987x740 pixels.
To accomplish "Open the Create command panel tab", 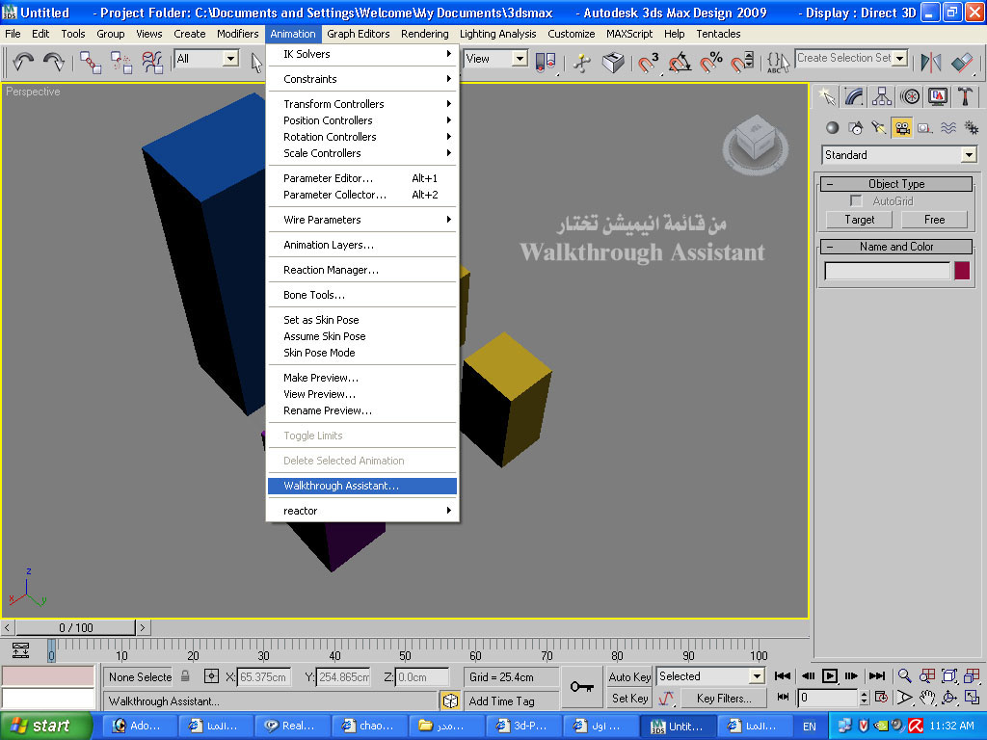I will [826, 96].
